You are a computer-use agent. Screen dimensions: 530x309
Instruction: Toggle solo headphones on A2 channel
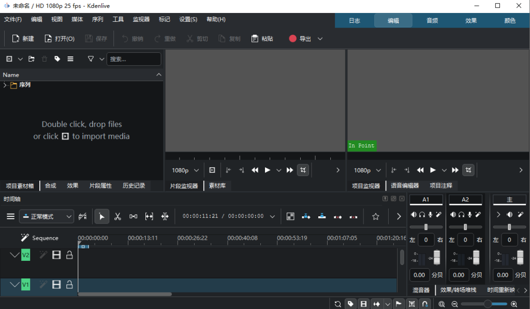[461, 214]
